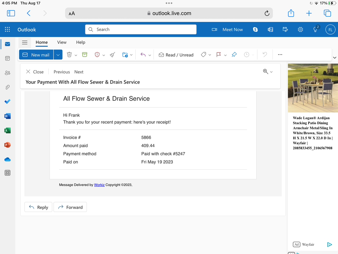Click the Outlook Search field

[141, 29]
